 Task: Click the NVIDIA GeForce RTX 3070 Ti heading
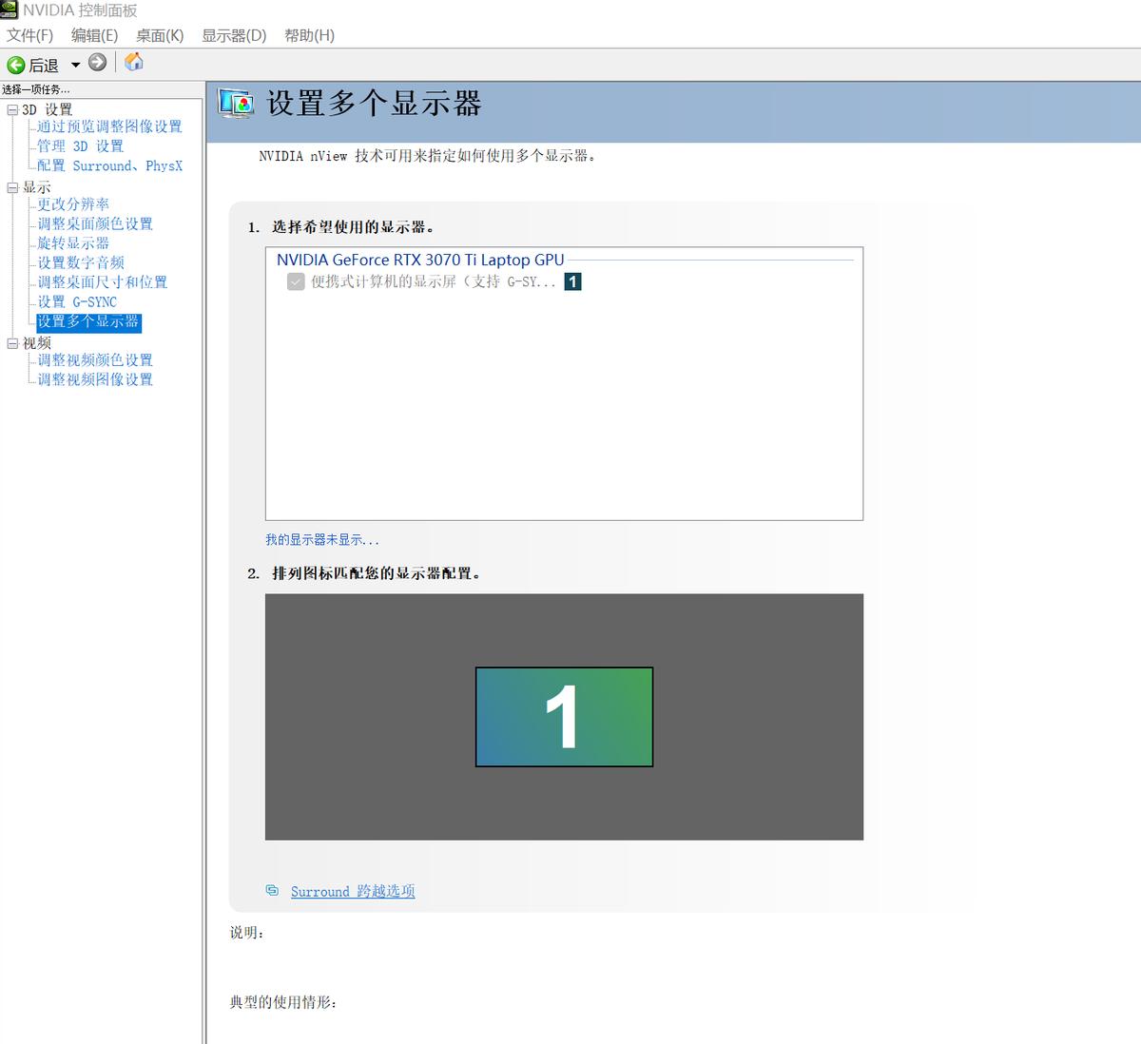click(x=420, y=260)
